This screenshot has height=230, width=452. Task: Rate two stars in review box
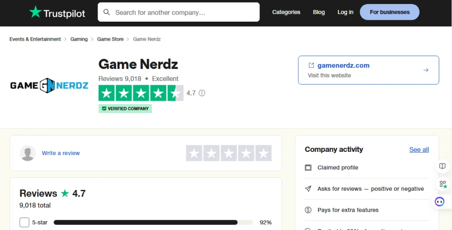point(211,153)
